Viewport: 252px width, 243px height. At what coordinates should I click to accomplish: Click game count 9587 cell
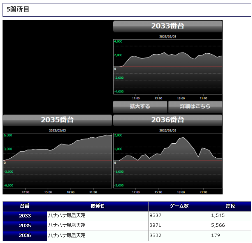[x=179, y=216]
